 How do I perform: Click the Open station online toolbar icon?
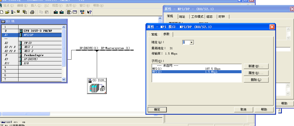coord(13,12)
